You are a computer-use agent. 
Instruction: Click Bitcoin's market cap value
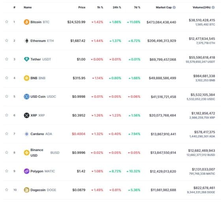[161, 22]
